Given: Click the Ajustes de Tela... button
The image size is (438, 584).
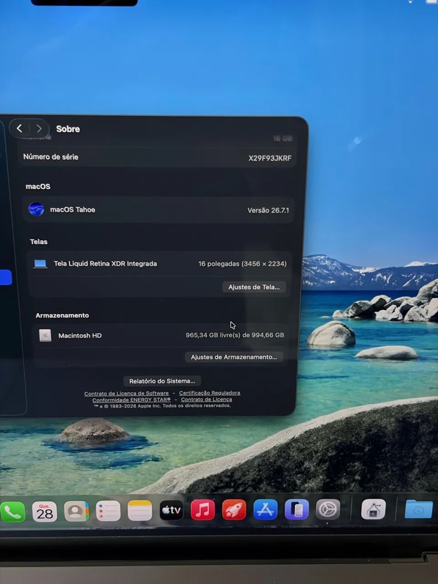Looking at the screenshot, I should click(x=254, y=287).
